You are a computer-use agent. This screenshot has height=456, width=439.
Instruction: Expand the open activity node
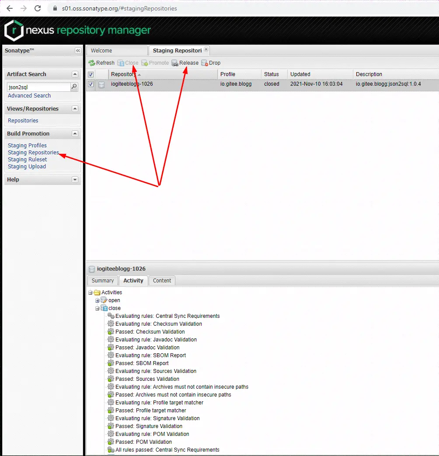tap(97, 300)
